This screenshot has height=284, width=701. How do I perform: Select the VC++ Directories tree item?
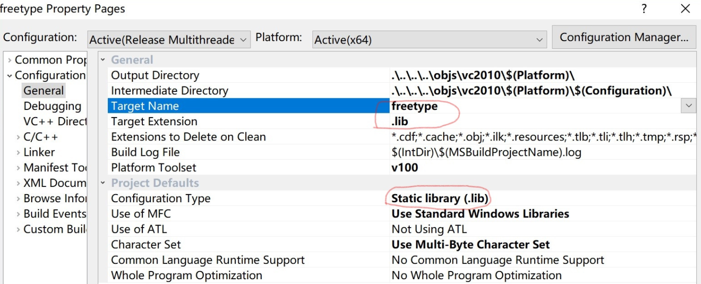55,121
